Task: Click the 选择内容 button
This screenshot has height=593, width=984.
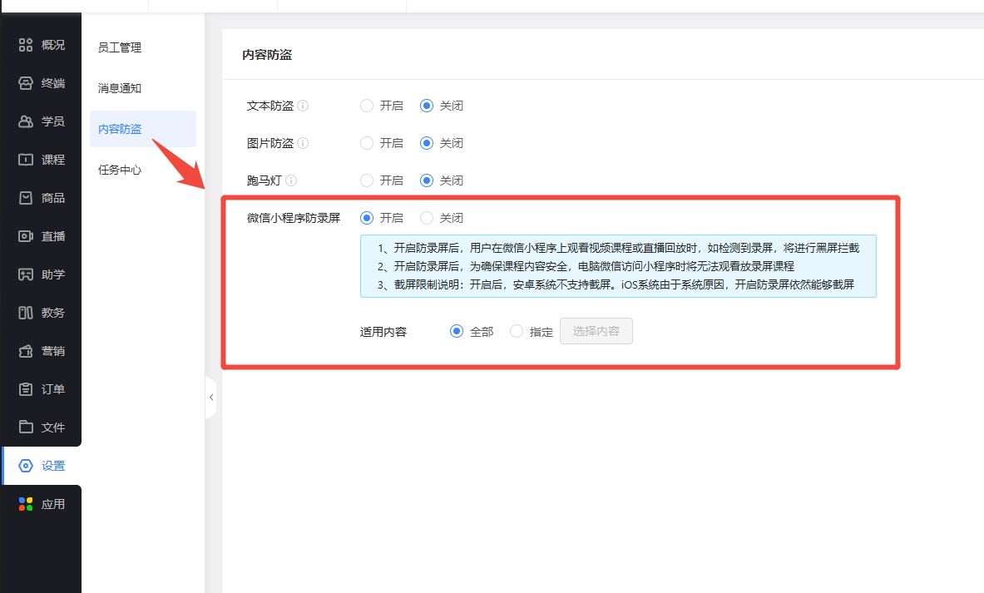Action: (596, 331)
